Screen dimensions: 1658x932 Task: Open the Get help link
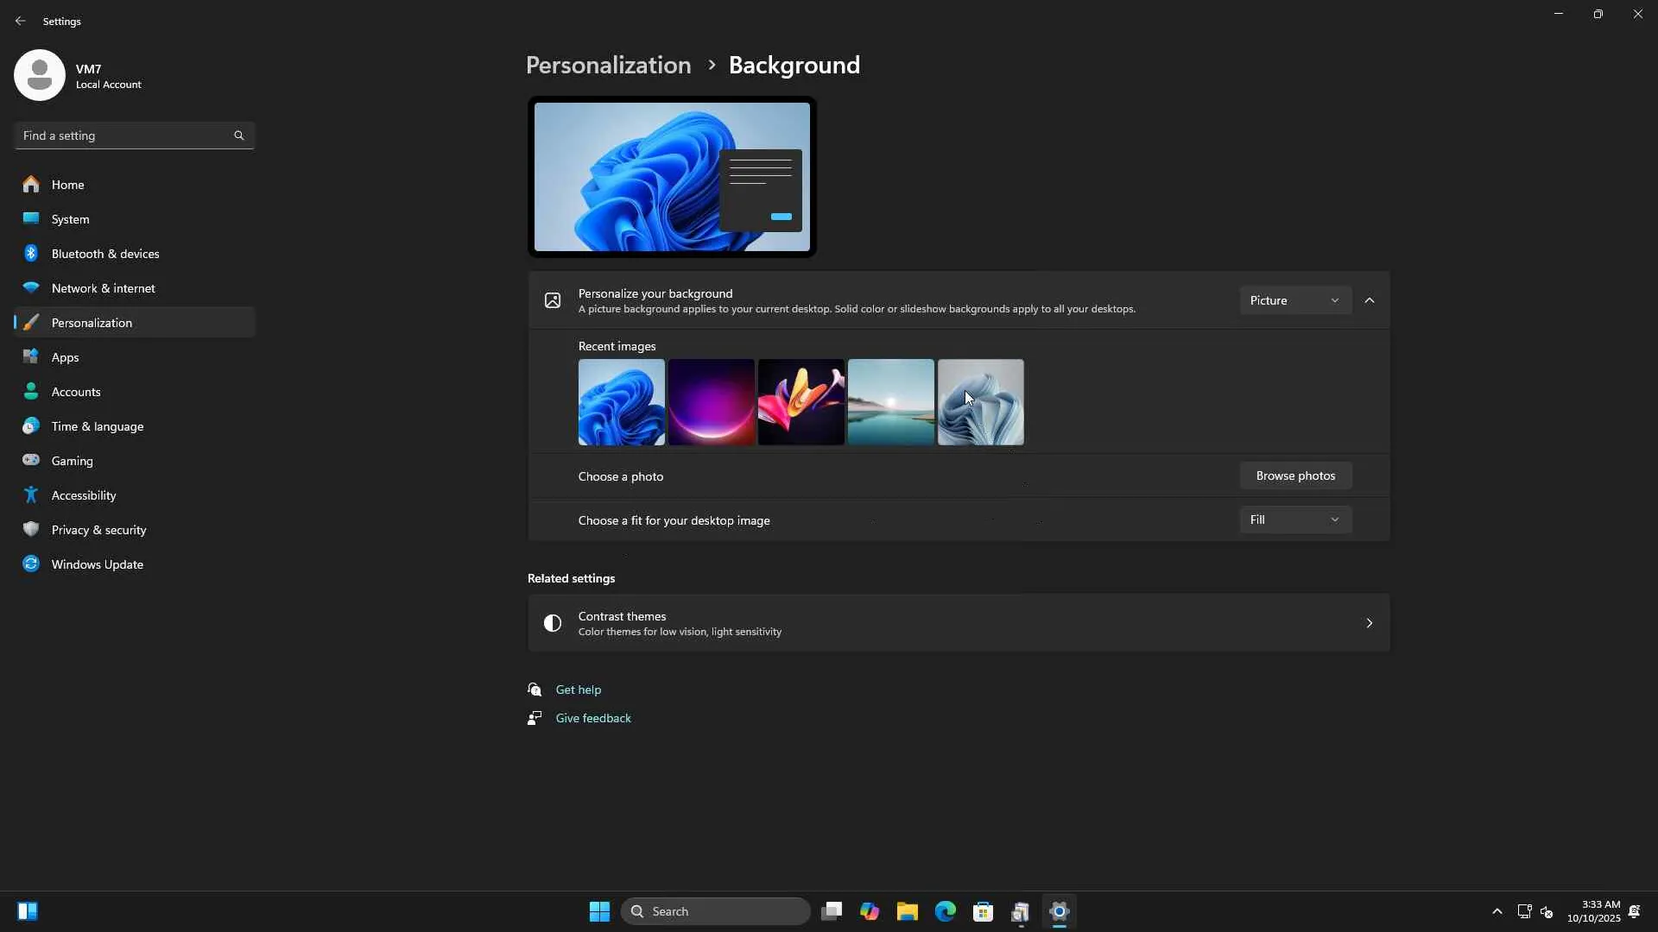[x=578, y=690]
